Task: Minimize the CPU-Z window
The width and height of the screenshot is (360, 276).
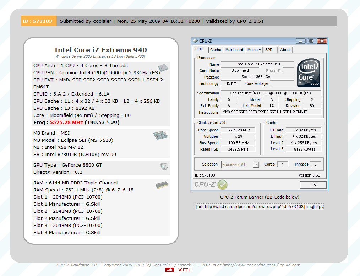Action: (300, 41)
